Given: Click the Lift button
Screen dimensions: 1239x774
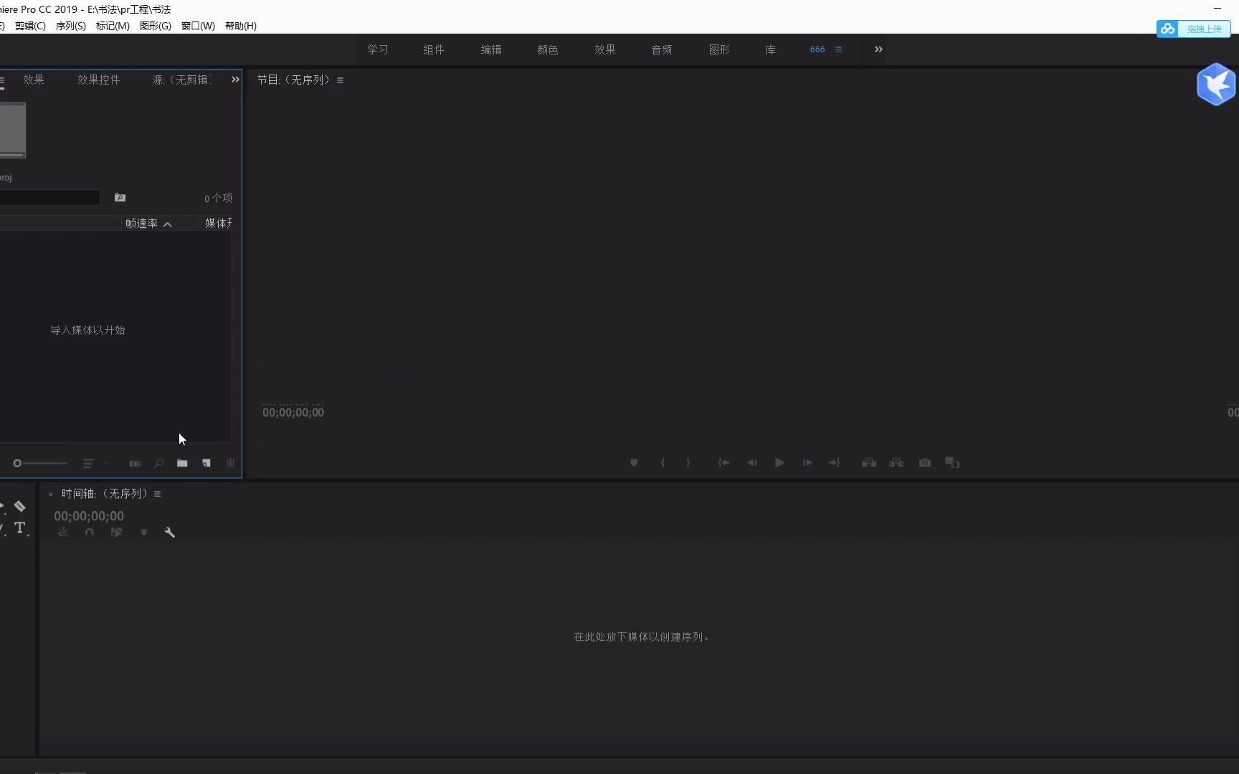Looking at the screenshot, I should click(x=869, y=463).
